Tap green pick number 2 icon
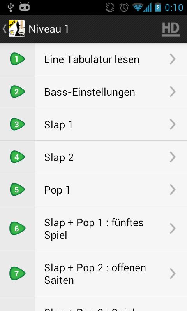 tap(18, 92)
